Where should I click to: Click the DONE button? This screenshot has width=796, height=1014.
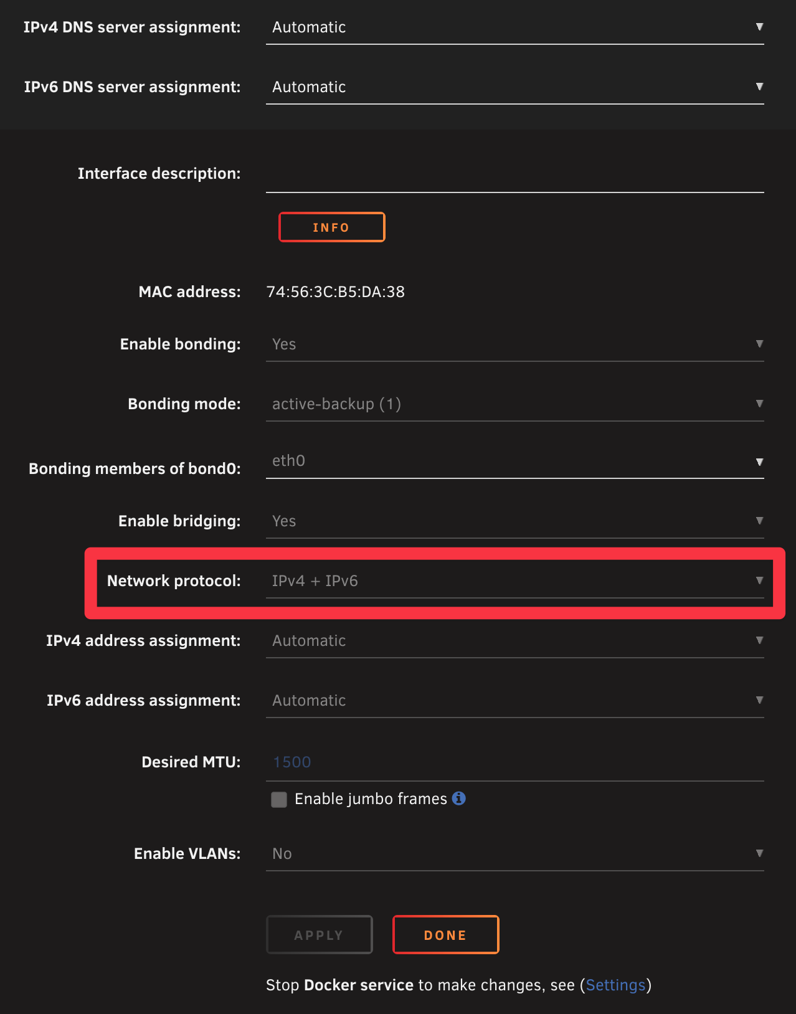point(445,935)
